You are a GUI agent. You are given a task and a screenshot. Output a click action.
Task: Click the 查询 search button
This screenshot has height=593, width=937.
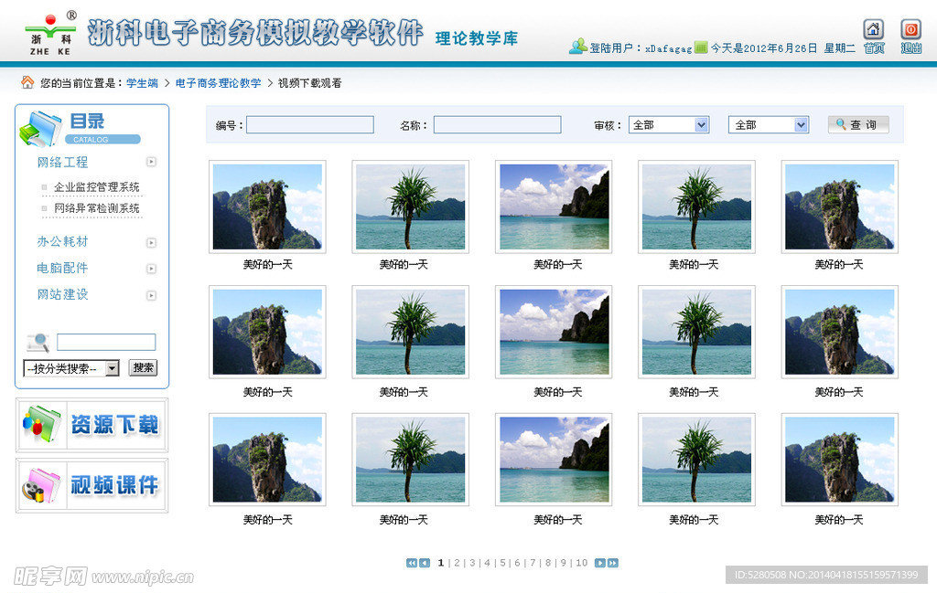coord(858,124)
